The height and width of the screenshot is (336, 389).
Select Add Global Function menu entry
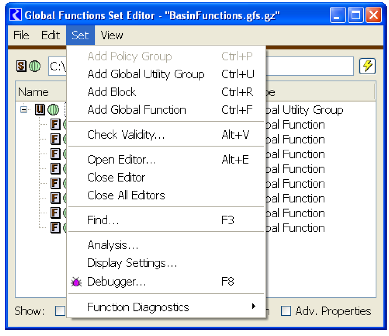coord(137,110)
